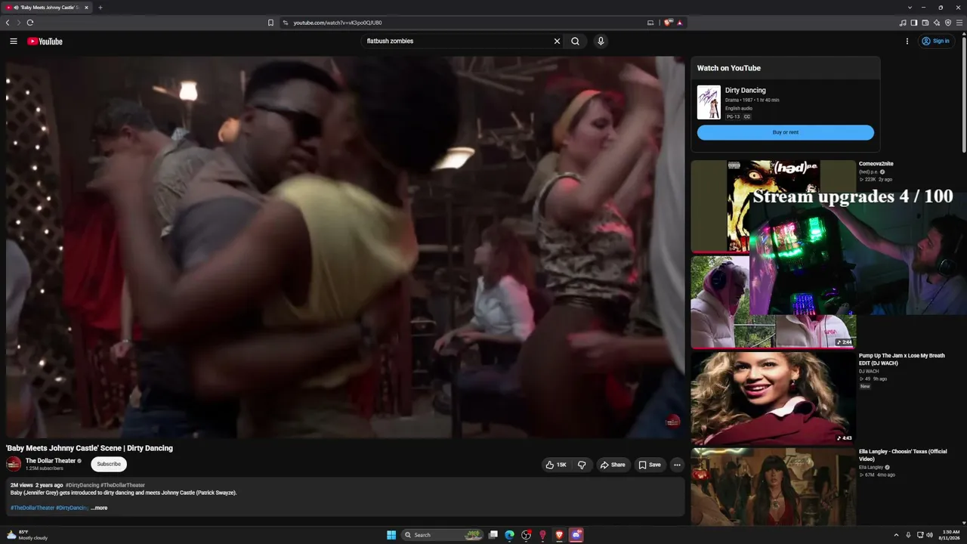967x544 pixels.
Task: Open the taskbar clock and date
Action: (x=949, y=535)
